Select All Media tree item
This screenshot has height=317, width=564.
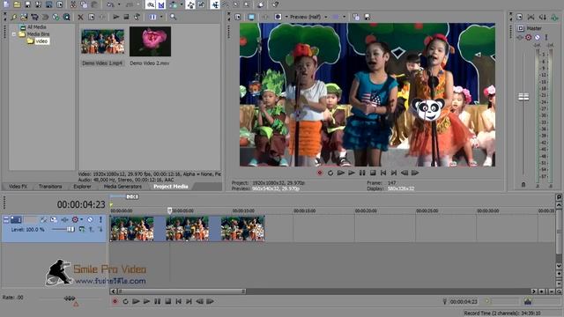tap(37, 27)
